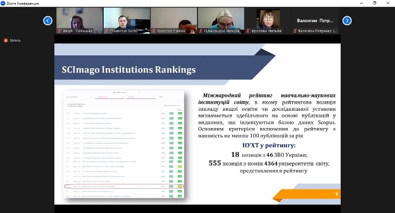
Task: Close the Zoom conference window
Action: [388, 3]
